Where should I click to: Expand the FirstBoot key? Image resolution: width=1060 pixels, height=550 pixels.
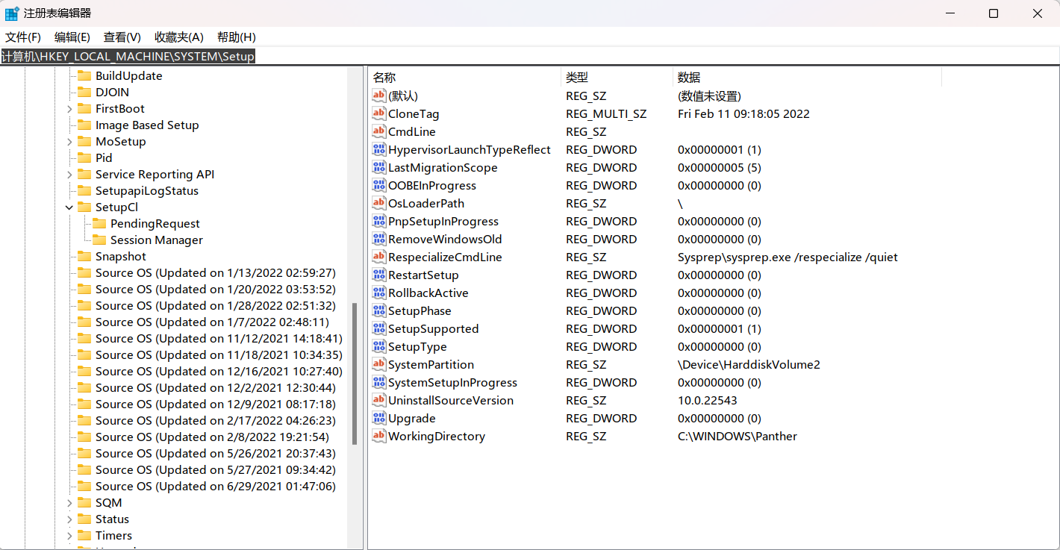point(69,109)
